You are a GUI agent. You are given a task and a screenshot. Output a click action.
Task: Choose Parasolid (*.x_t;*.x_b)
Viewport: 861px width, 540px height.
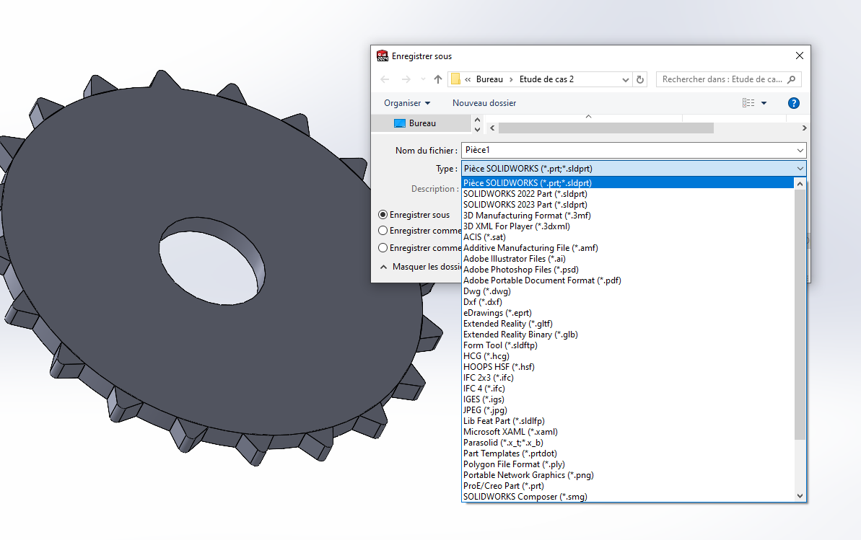tap(628, 443)
